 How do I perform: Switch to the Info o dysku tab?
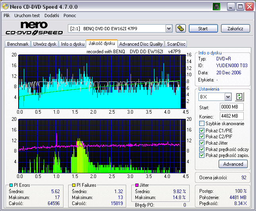tap(73, 44)
